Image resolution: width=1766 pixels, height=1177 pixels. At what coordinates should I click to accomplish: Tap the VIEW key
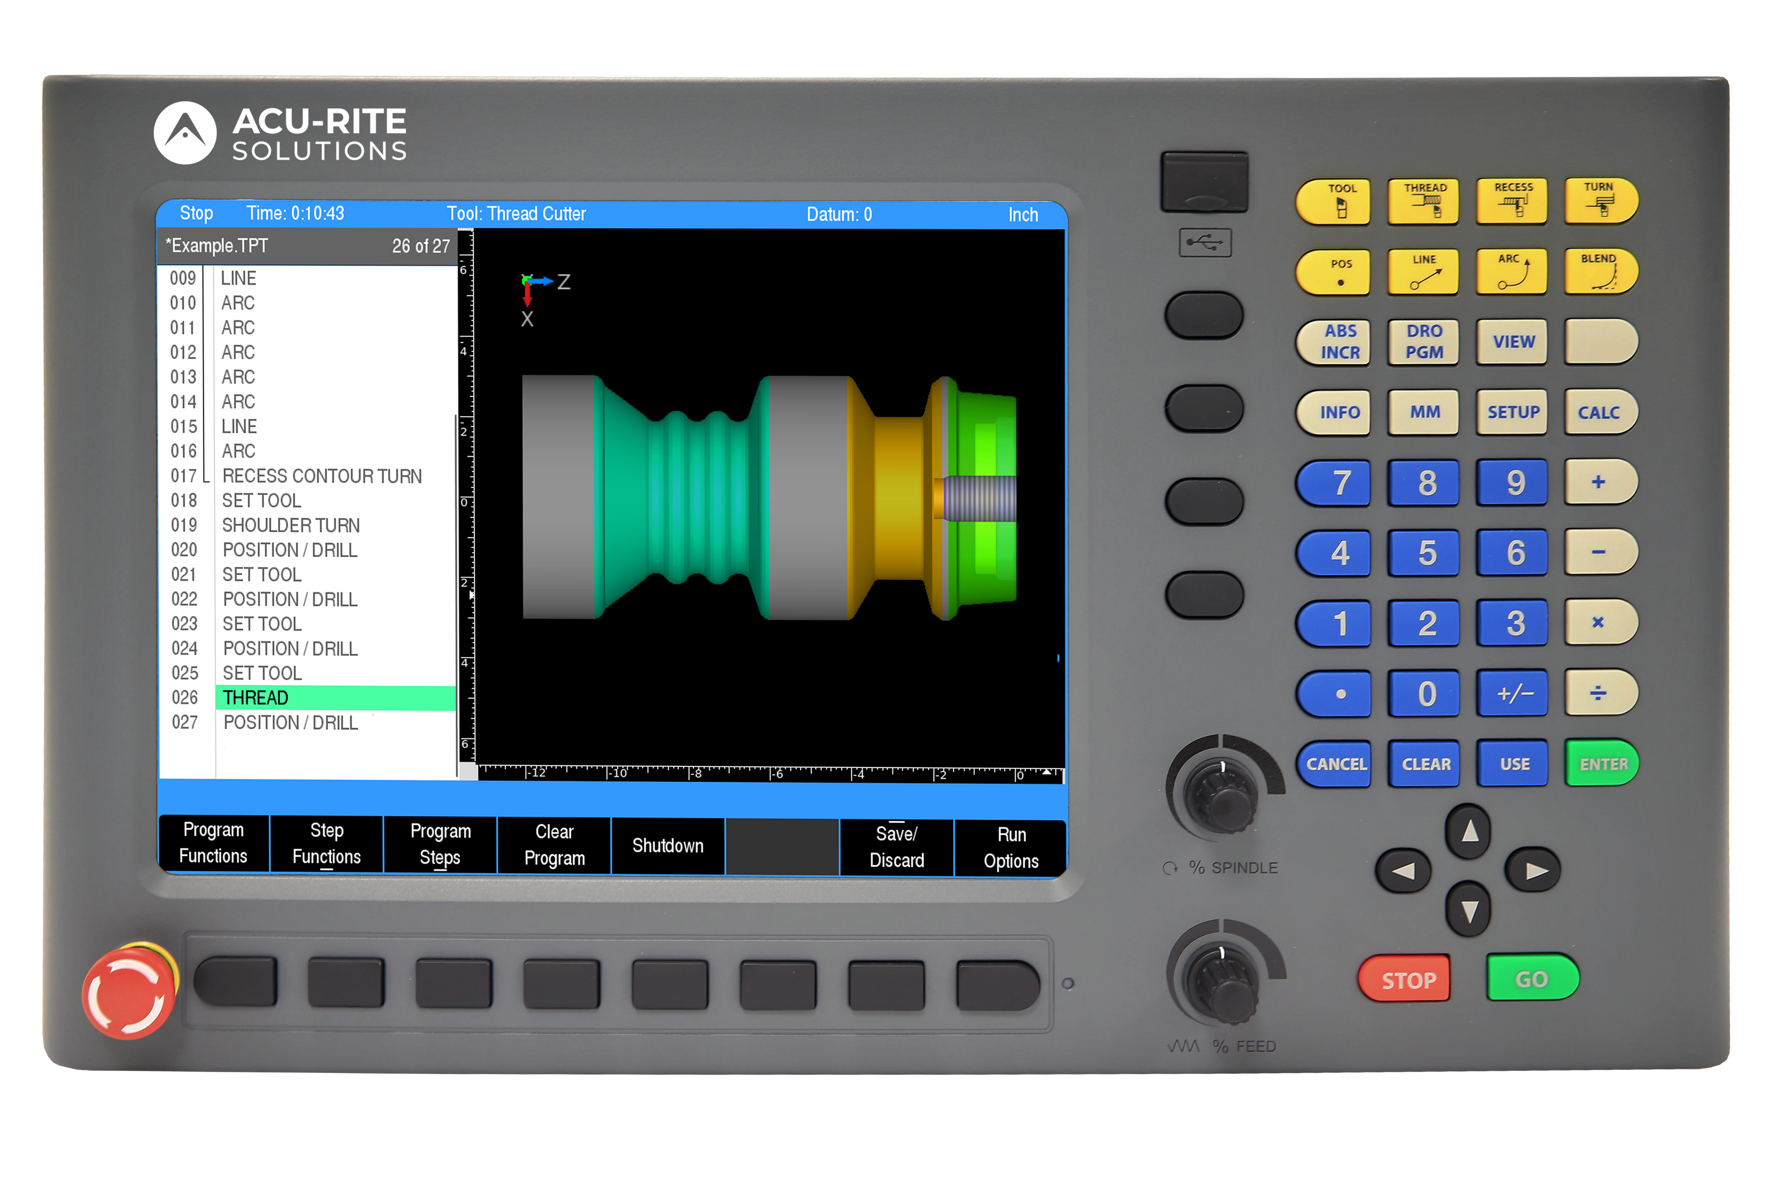click(1512, 342)
